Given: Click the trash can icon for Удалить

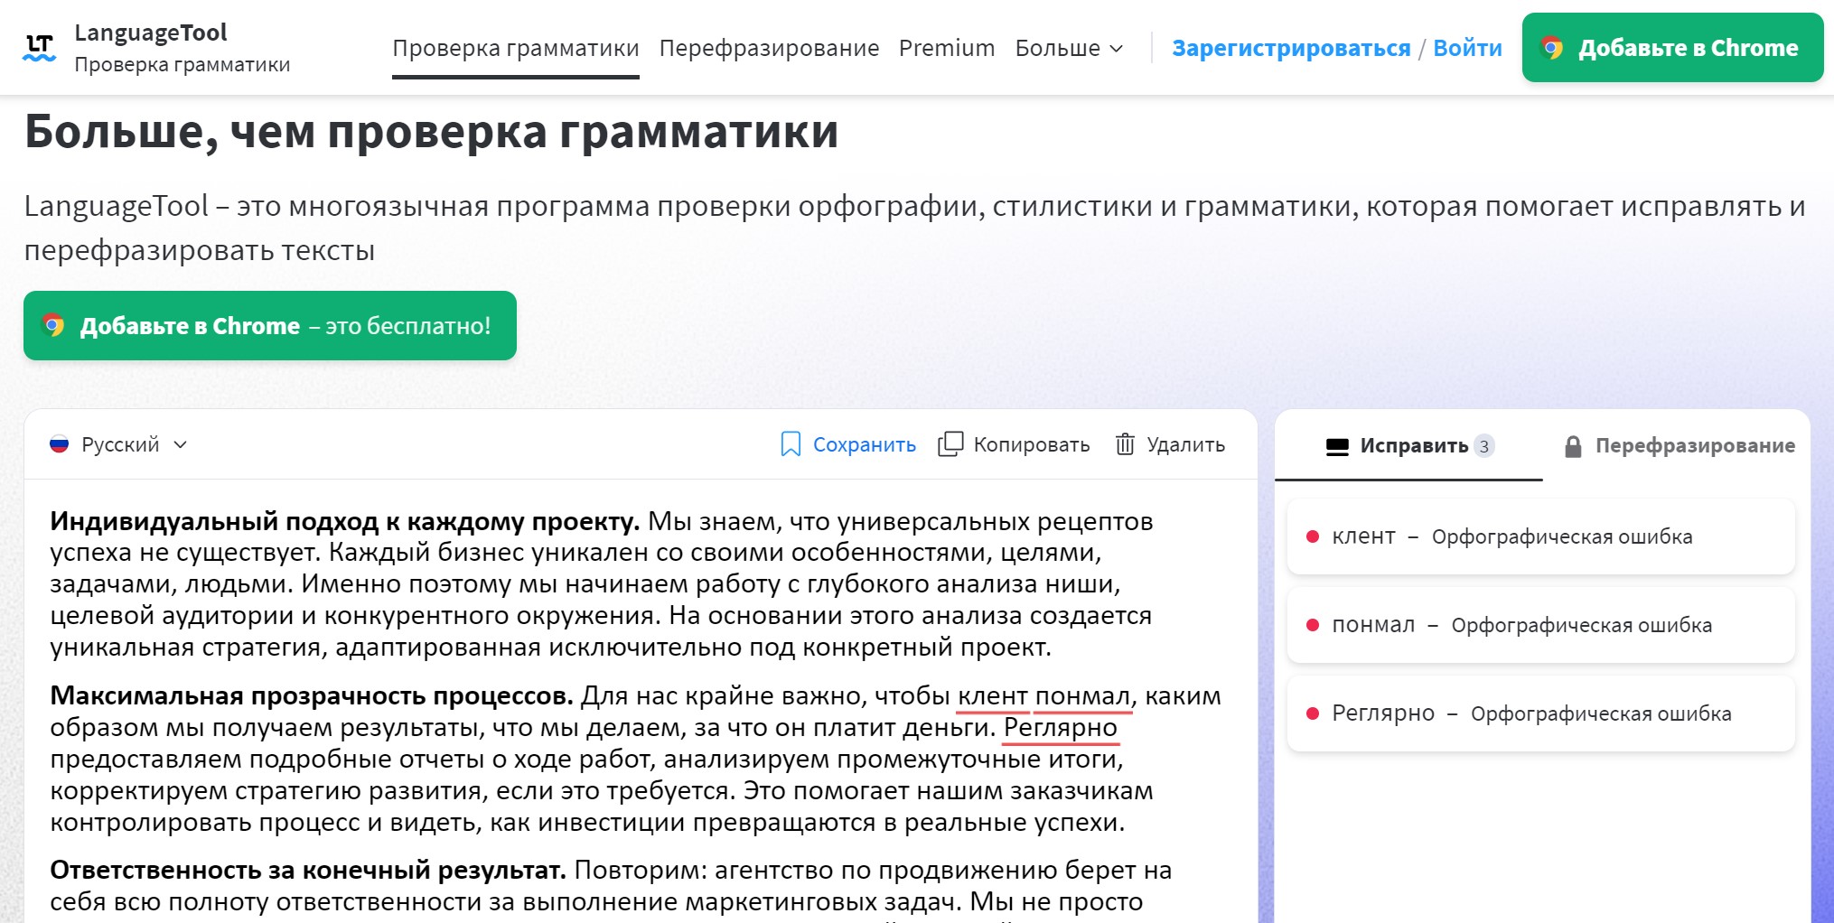Looking at the screenshot, I should (1125, 444).
